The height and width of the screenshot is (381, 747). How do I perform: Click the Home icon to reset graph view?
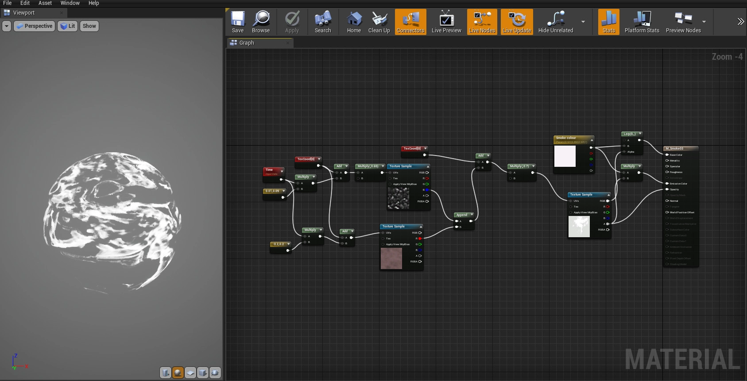pyautogui.click(x=354, y=22)
